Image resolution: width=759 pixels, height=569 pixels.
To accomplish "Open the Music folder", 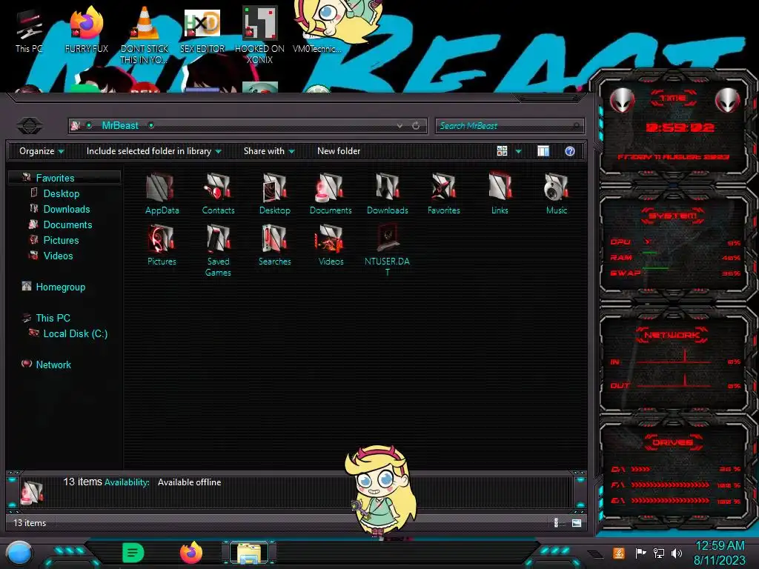I will 556,194.
